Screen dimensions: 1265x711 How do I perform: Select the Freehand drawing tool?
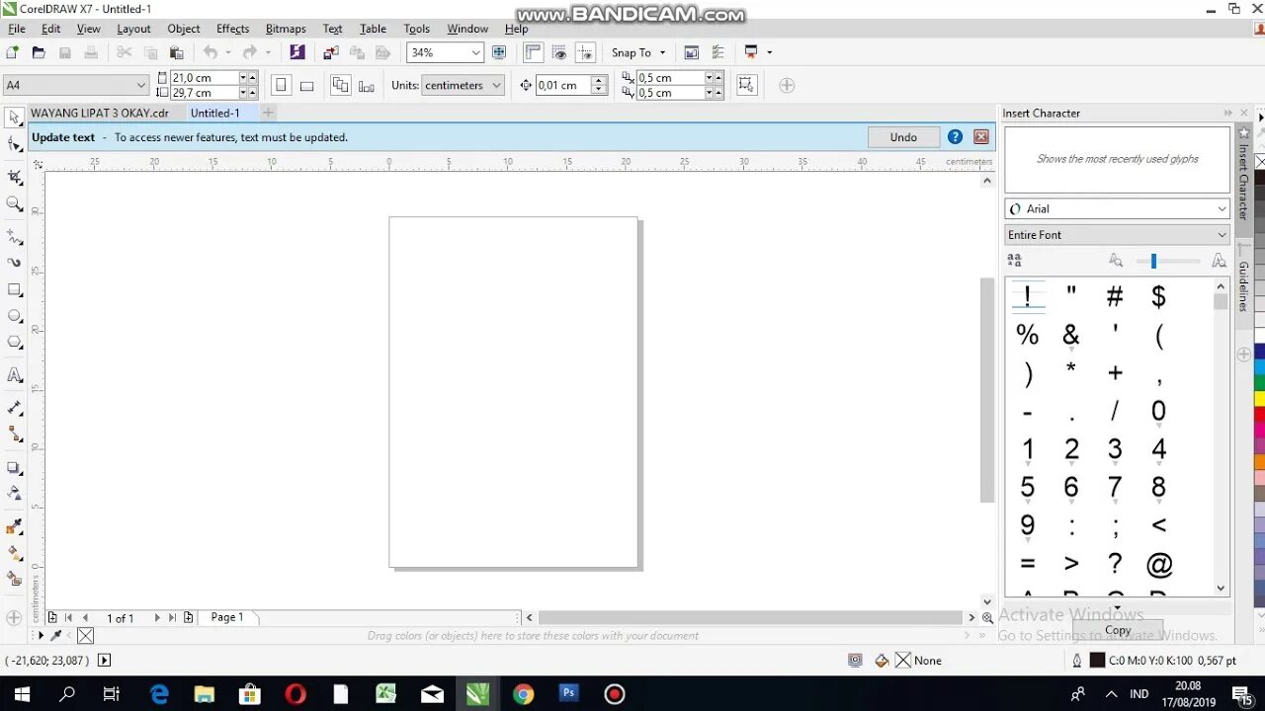(x=14, y=237)
